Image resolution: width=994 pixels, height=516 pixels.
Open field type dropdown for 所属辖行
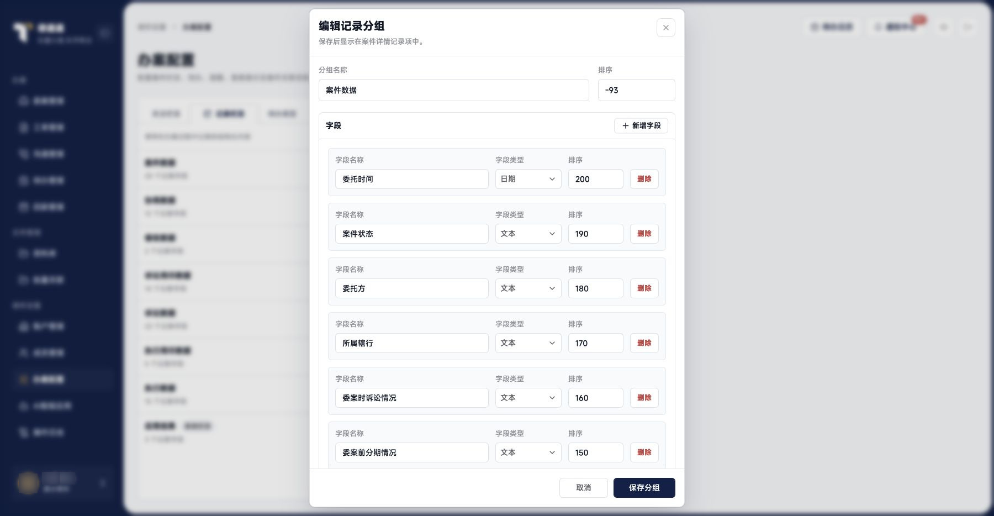click(x=528, y=343)
